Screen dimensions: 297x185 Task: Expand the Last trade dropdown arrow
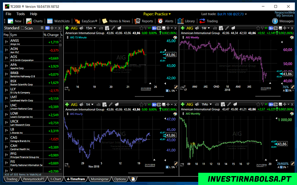click(x=246, y=14)
